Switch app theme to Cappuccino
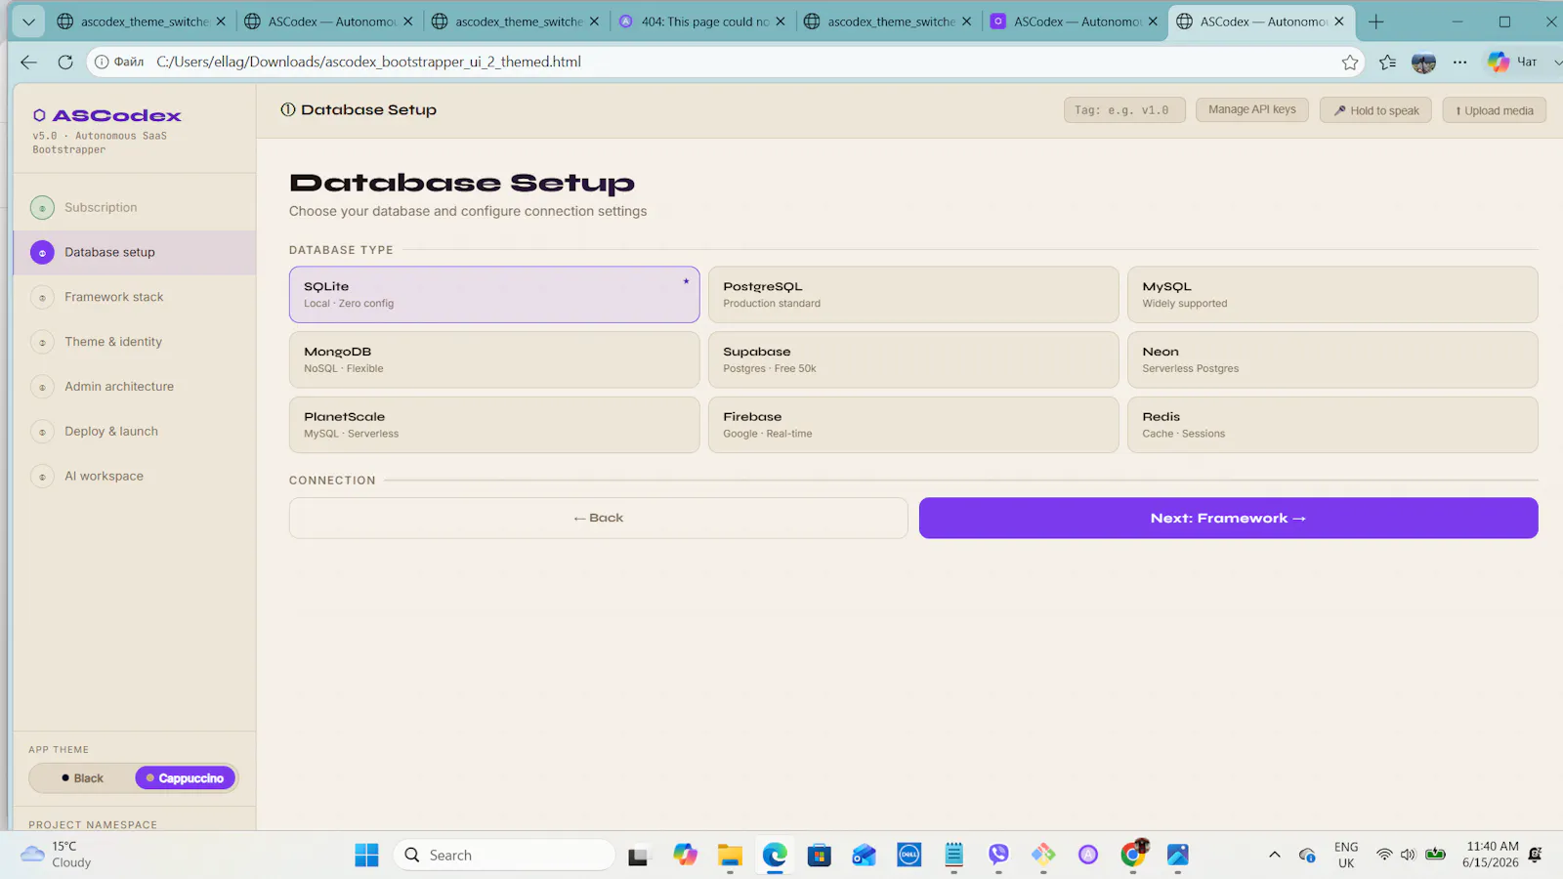The height and width of the screenshot is (879, 1563). [185, 778]
